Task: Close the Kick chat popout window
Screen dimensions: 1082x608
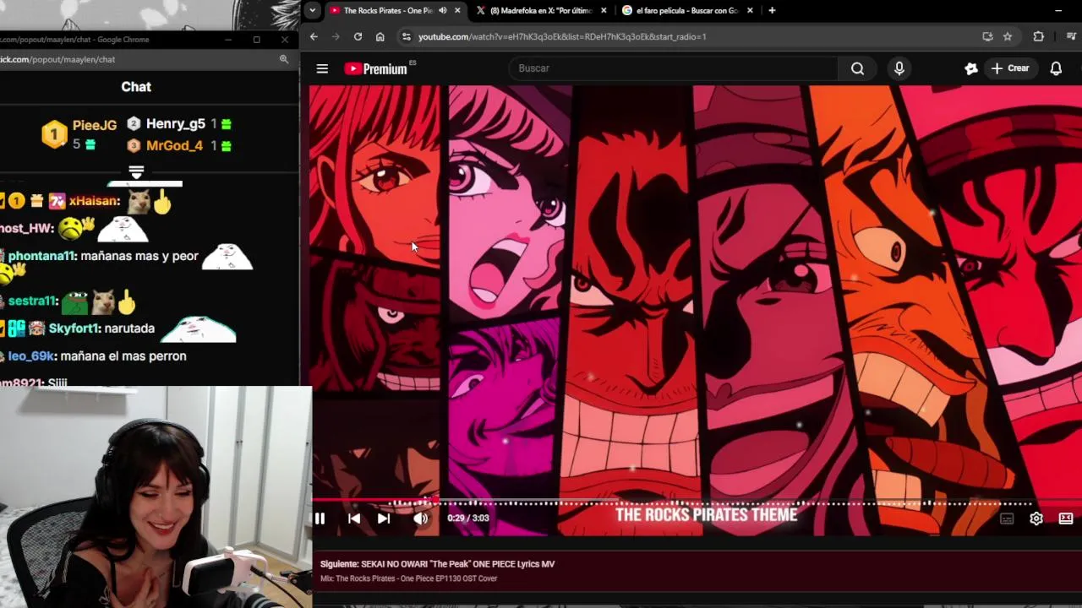Action: [x=285, y=40]
